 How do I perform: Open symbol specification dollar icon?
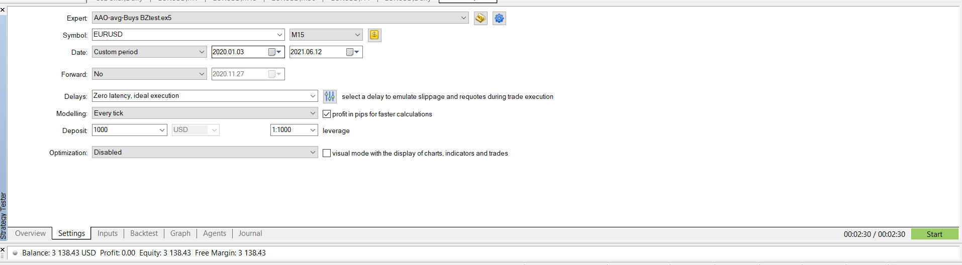(374, 35)
